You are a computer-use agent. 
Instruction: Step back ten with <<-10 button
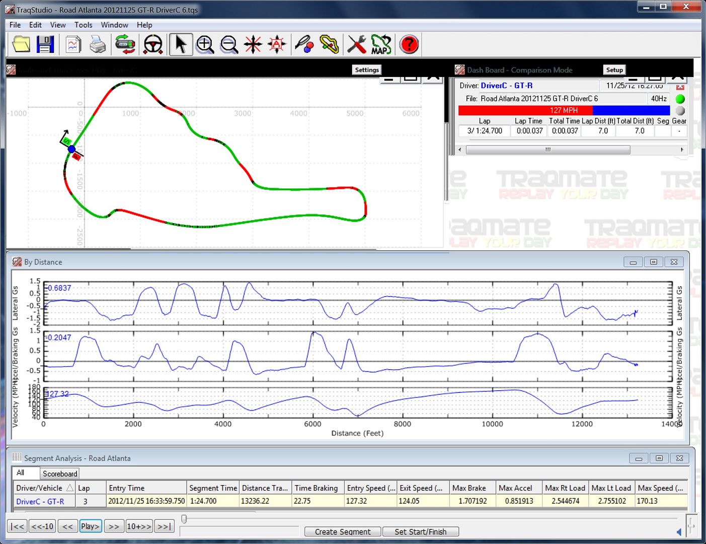(42, 526)
